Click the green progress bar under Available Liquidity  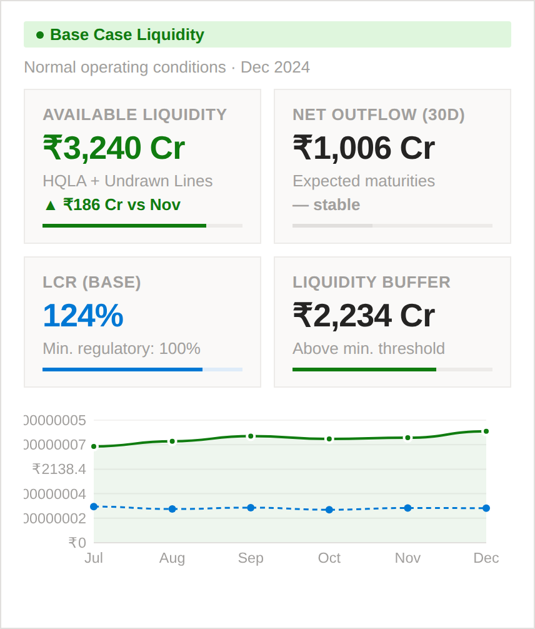pos(124,226)
